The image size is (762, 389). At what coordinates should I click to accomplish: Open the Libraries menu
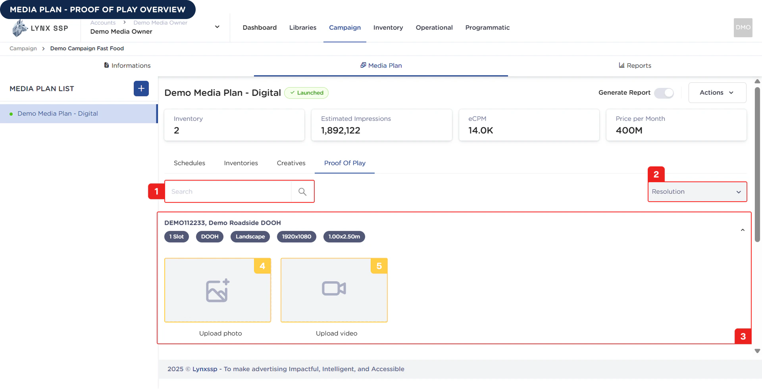coord(303,28)
